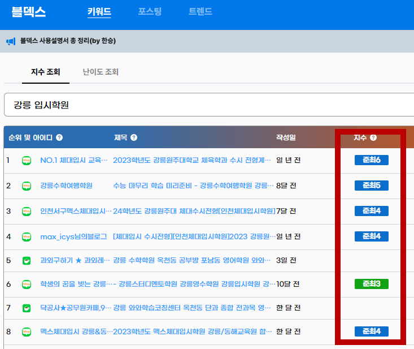Switch to 난이도 조회 tab

point(101,72)
